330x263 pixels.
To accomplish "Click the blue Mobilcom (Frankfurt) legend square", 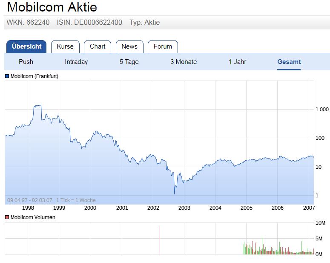I will (x=7, y=76).
